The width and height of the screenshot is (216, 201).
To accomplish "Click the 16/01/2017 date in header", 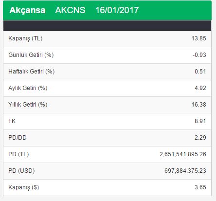I will tap(117, 10).
